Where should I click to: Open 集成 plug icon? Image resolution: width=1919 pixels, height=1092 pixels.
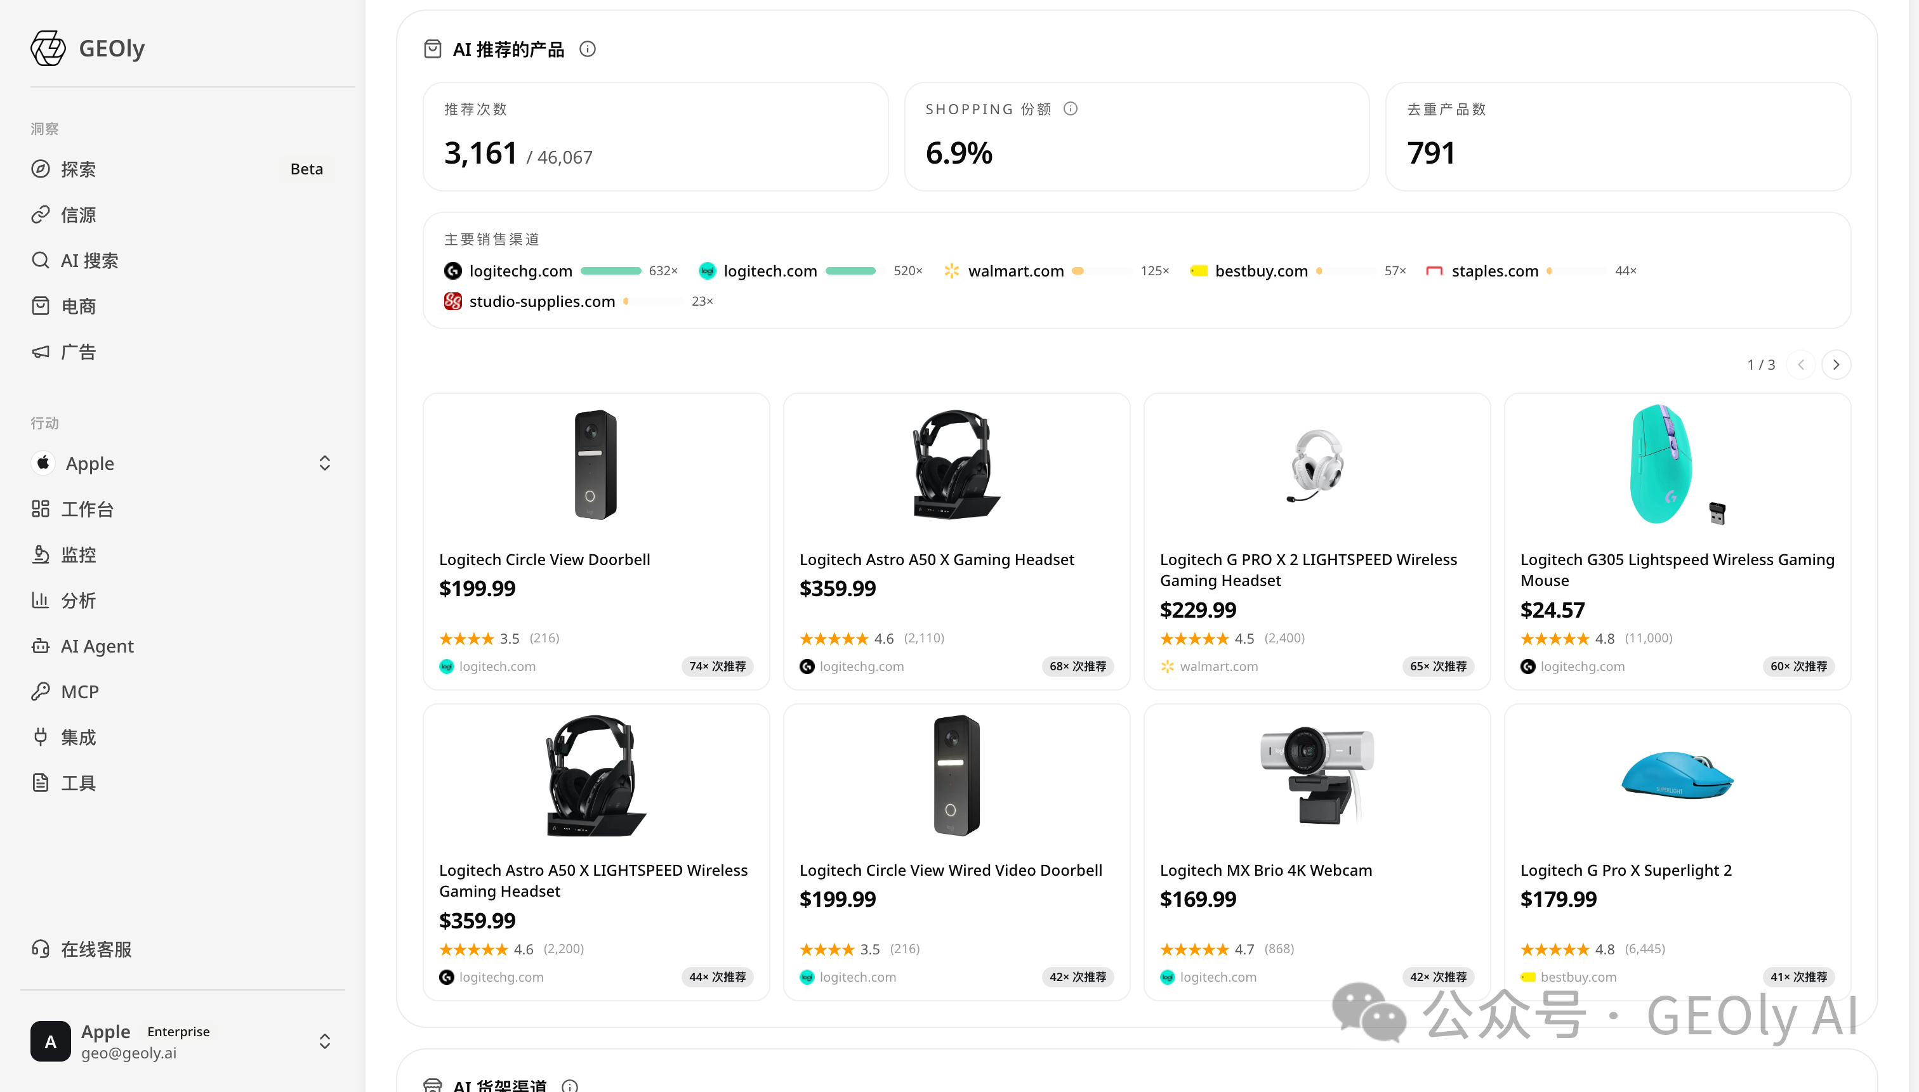pos(41,738)
